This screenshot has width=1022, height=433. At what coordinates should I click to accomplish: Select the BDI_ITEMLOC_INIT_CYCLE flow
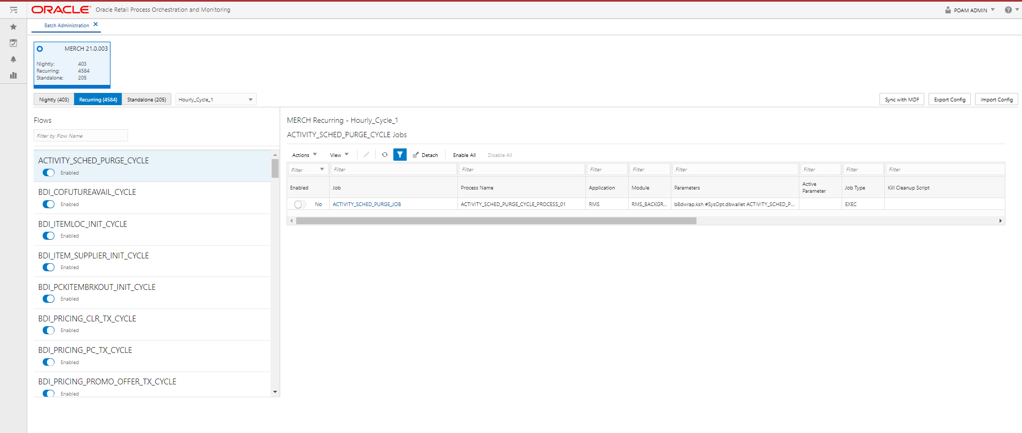83,224
